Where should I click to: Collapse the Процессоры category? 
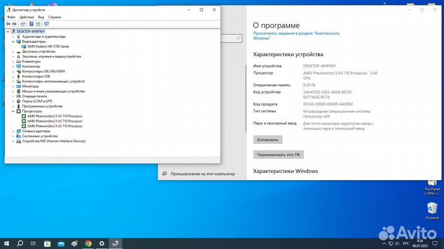click(13, 111)
